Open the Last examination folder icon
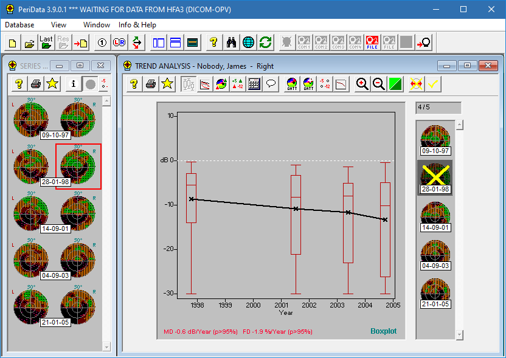The height and width of the screenshot is (358, 506). pos(46,43)
